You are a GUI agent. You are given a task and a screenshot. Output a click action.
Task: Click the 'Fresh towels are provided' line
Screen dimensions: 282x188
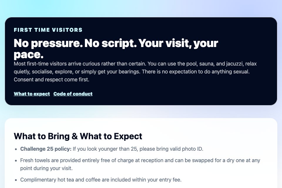pyautogui.click(x=140, y=160)
